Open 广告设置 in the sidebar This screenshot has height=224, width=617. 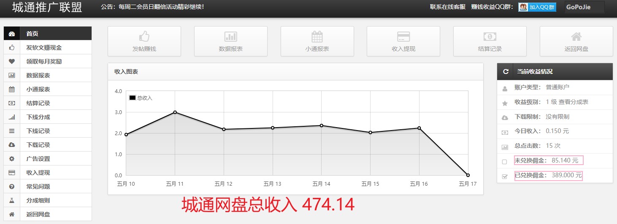pos(48,159)
